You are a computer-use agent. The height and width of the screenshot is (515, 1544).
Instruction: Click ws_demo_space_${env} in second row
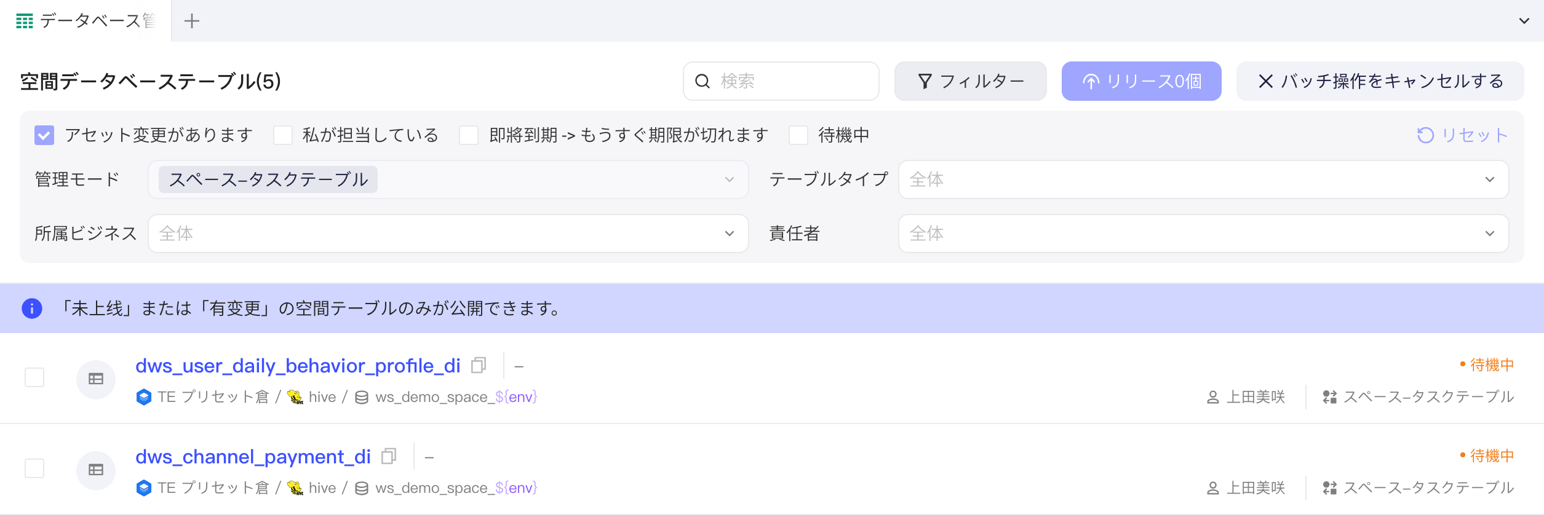point(456,488)
